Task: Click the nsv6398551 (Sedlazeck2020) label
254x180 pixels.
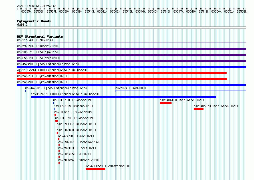Action: [x=108, y=166]
